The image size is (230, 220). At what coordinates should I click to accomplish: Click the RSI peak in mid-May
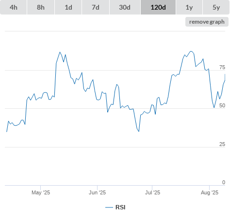(60, 52)
